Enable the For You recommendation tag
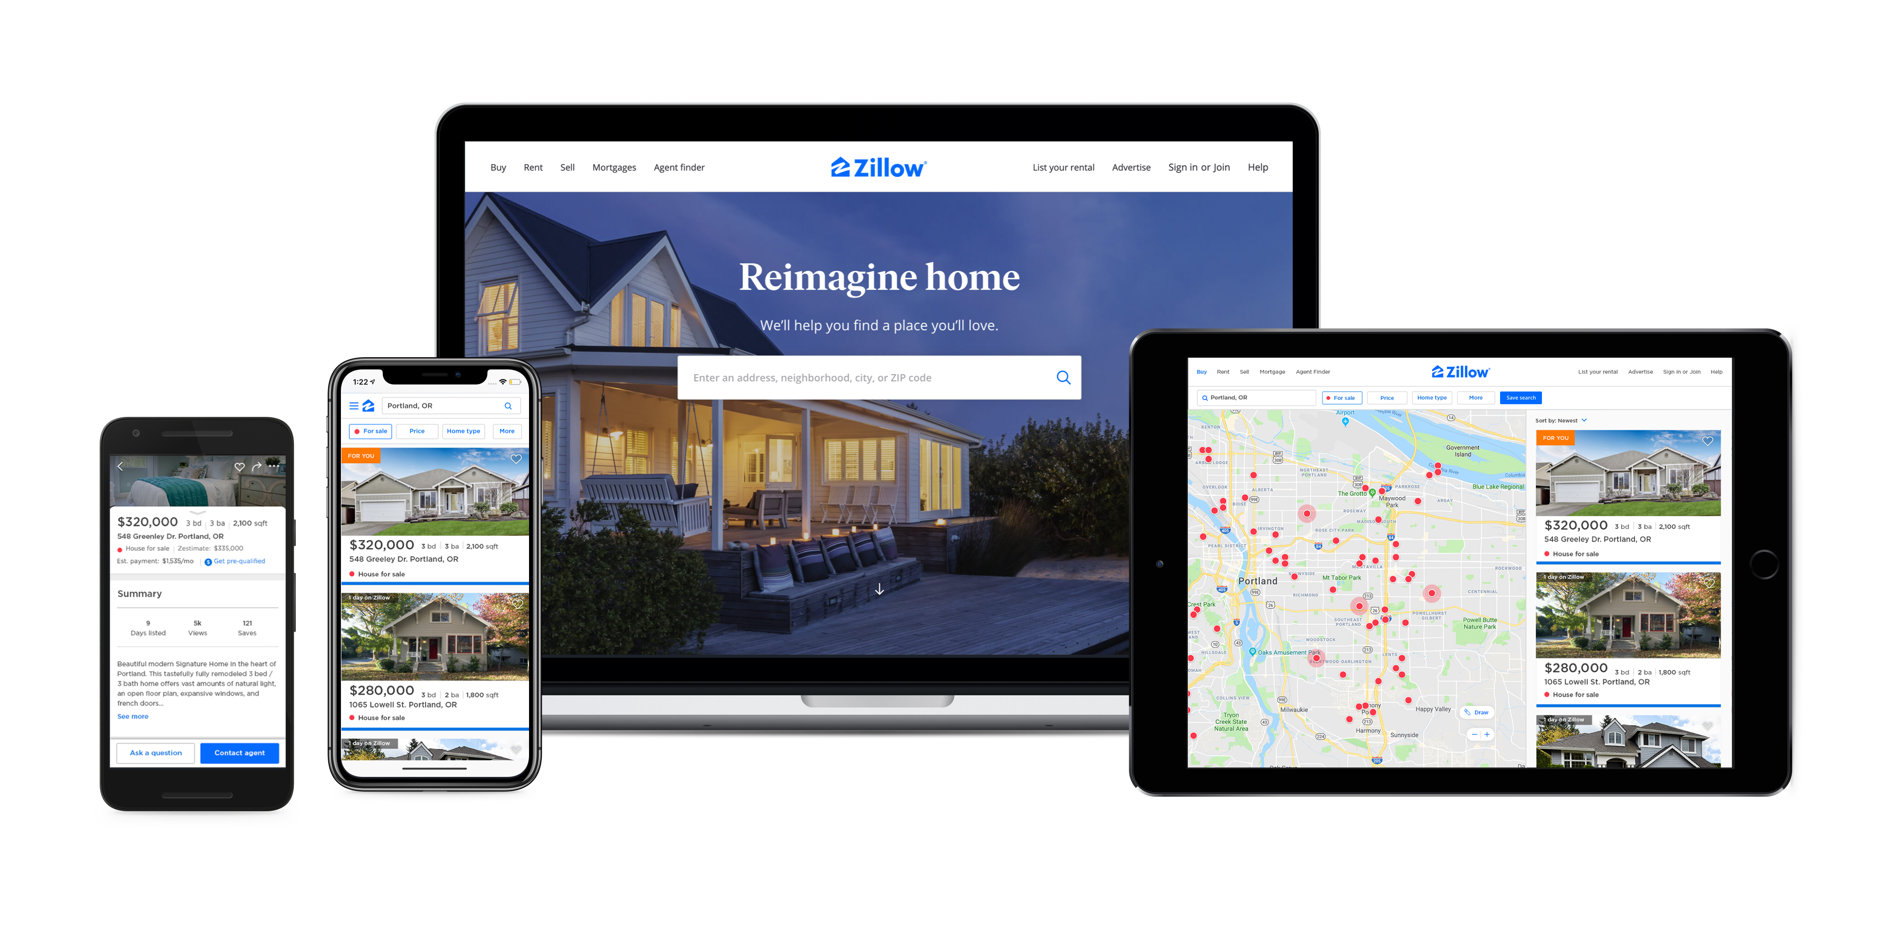 click(x=360, y=459)
